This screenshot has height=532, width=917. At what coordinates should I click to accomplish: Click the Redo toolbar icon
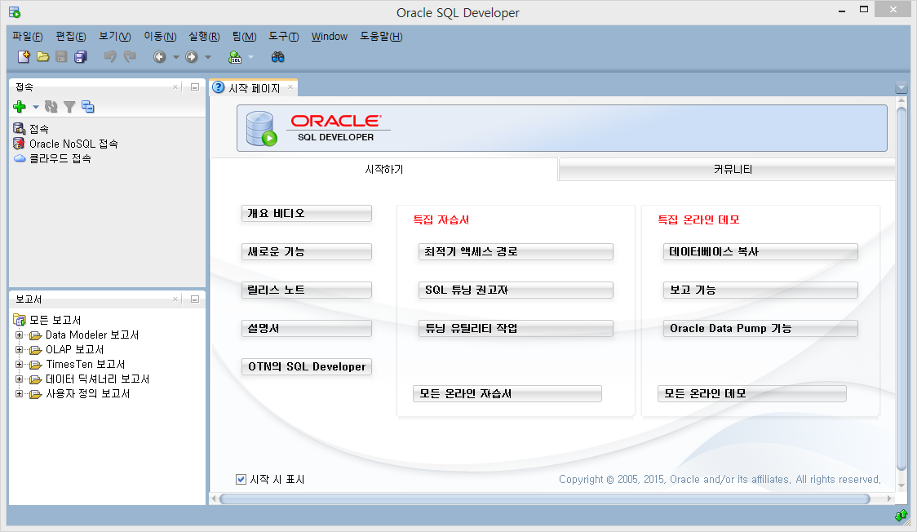tap(130, 56)
